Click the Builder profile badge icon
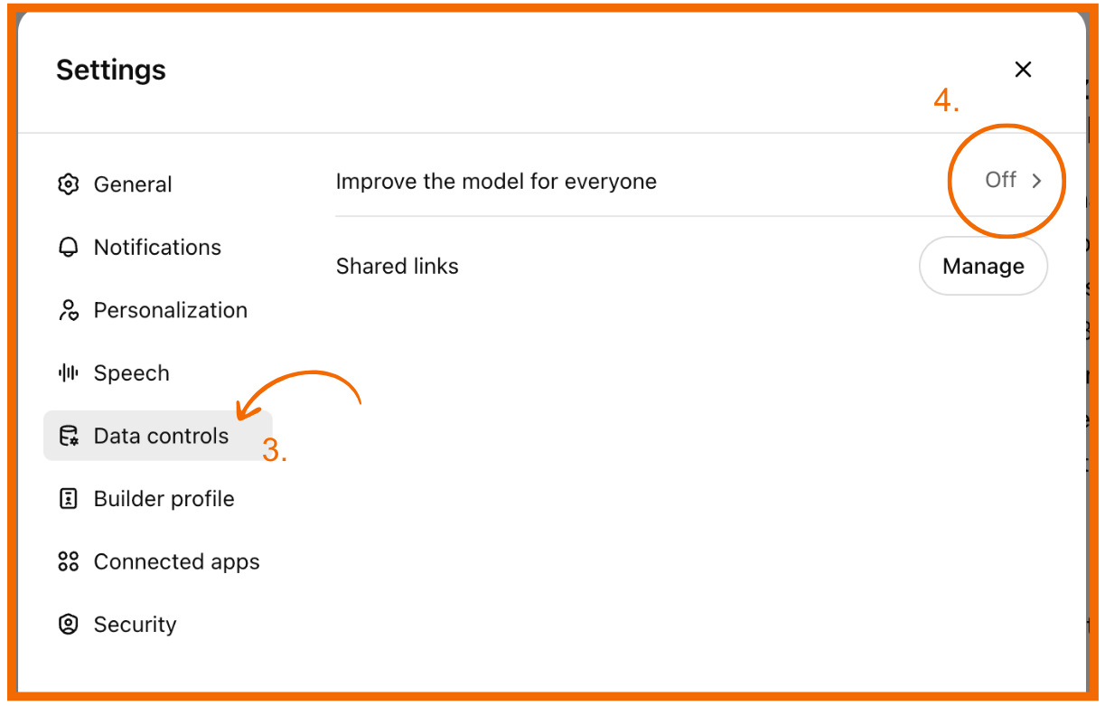The width and height of the screenshot is (1105, 706). [x=68, y=499]
